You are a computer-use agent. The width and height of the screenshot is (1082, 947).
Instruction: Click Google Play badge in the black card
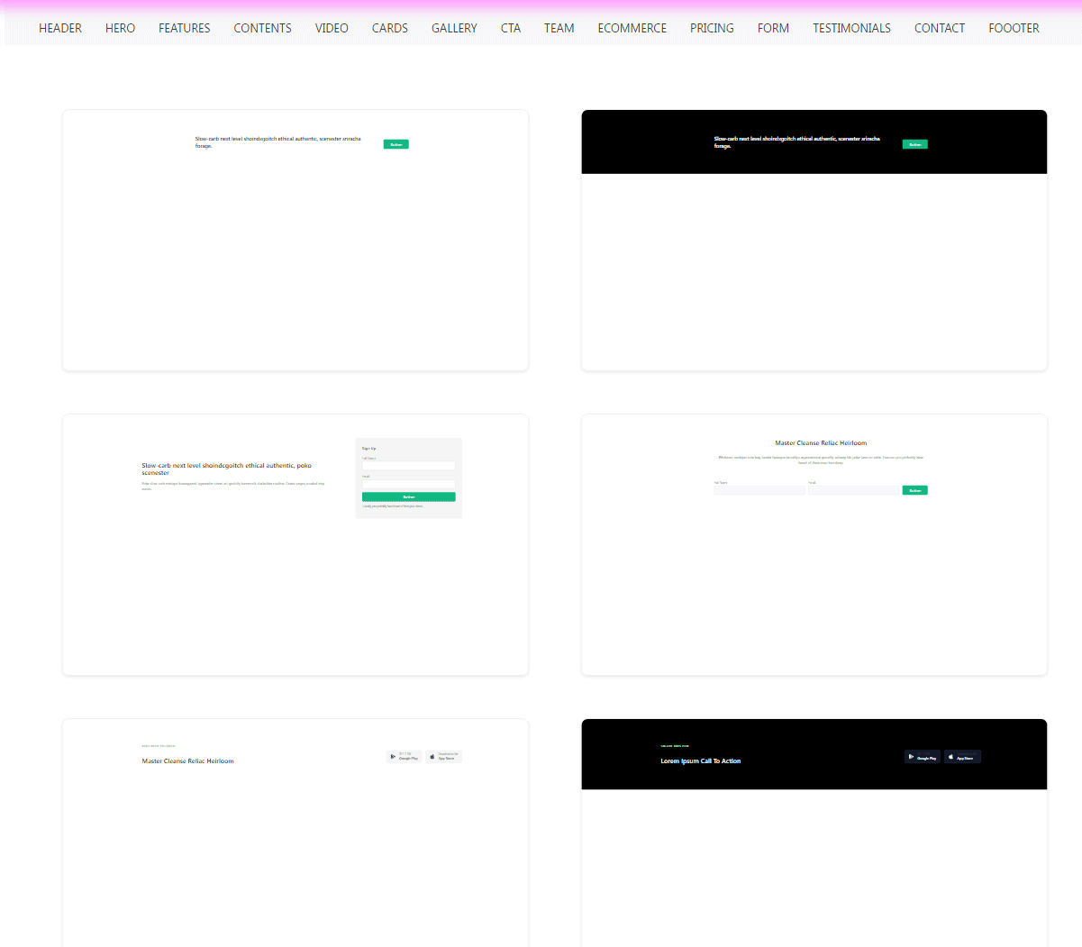[923, 757]
